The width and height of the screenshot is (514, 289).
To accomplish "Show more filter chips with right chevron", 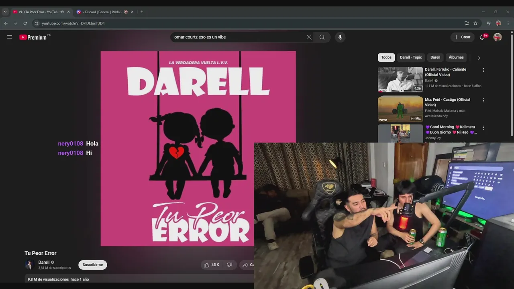I will (x=479, y=58).
